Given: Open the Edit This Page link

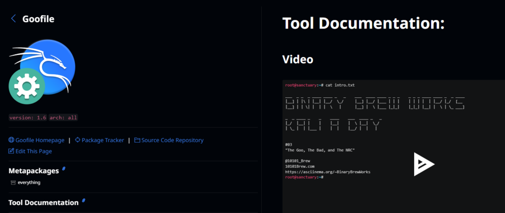Looking at the screenshot, I should coord(34,151).
